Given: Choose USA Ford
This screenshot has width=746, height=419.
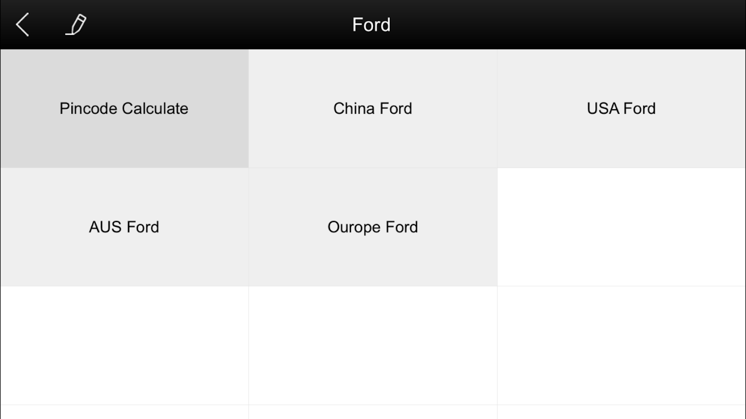Looking at the screenshot, I should [621, 108].
